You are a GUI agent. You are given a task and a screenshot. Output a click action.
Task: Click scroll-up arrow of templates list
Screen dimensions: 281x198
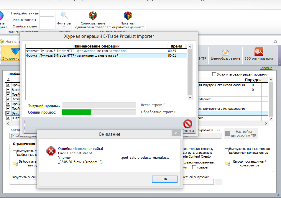[x=271, y=80]
